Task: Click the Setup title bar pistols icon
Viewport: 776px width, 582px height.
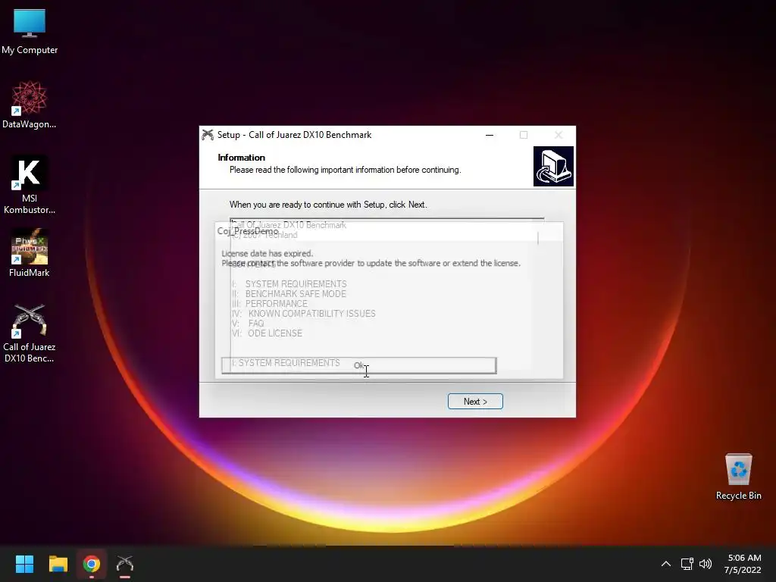Action: point(208,135)
